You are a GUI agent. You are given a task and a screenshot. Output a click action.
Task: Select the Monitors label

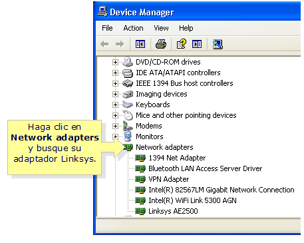pos(150,136)
